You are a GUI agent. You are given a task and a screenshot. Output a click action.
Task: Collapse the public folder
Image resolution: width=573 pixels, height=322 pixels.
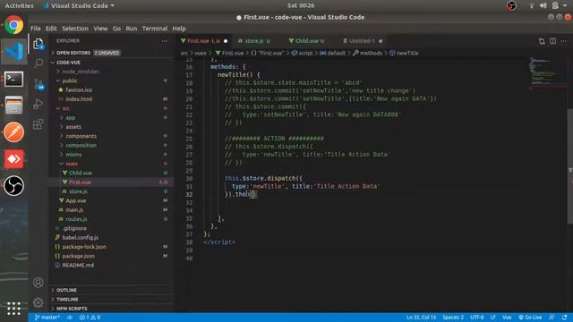point(111,80)
